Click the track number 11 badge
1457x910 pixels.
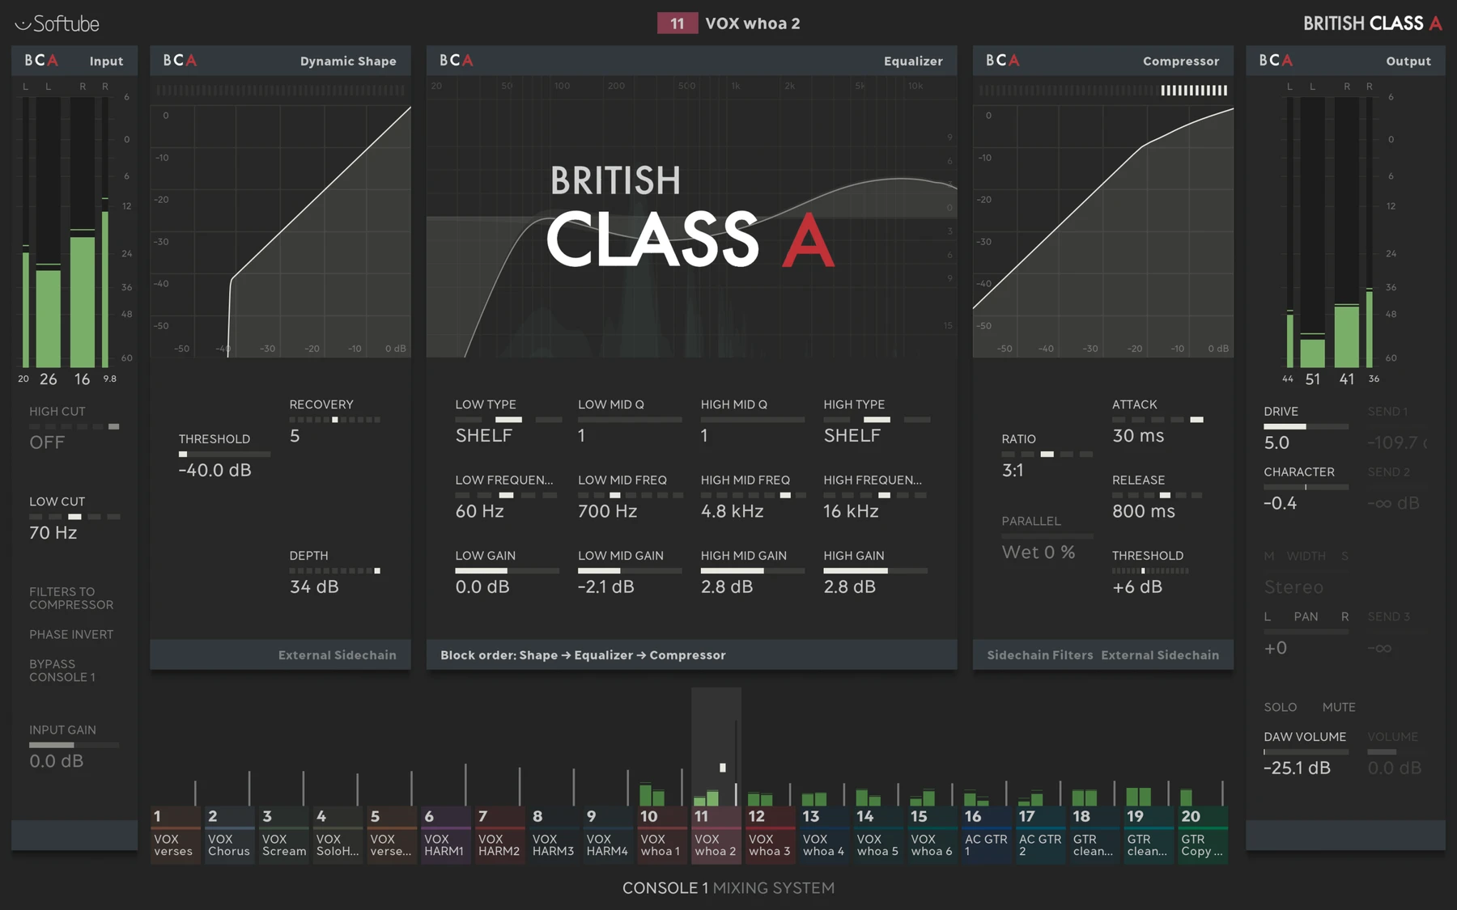678,23
